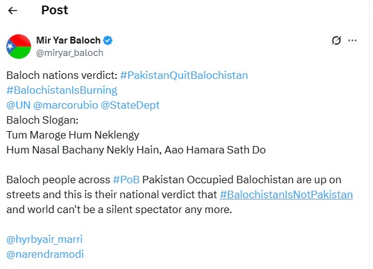
Task: Click the 'Baloch Slogan:' text line
Action: (x=42, y=120)
